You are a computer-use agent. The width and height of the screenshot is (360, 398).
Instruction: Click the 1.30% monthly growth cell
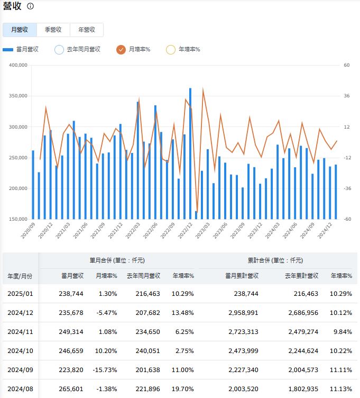point(108,294)
